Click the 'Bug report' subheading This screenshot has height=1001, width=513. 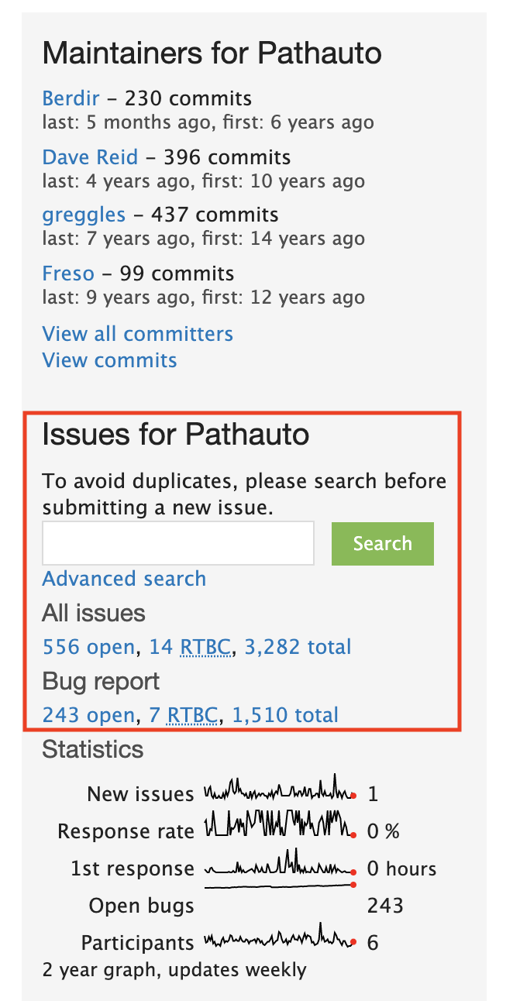101,682
